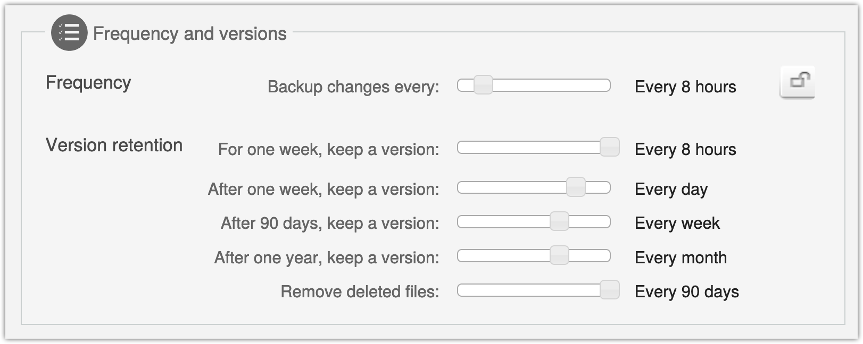The image size is (863, 344).
Task: Click the Every week value text
Action: (677, 223)
